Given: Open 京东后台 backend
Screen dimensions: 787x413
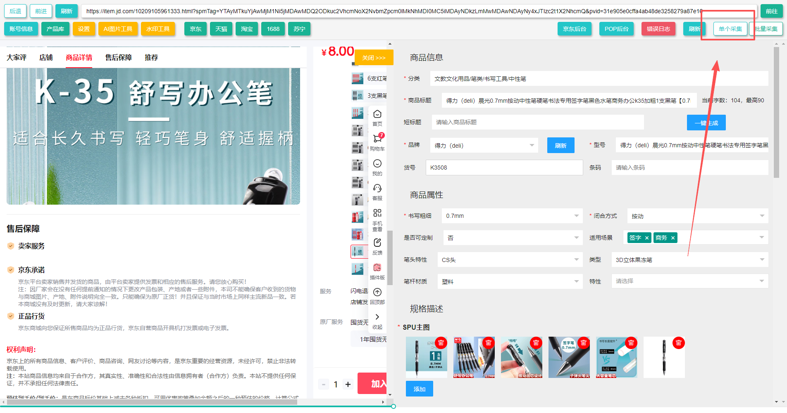Looking at the screenshot, I should point(575,29).
